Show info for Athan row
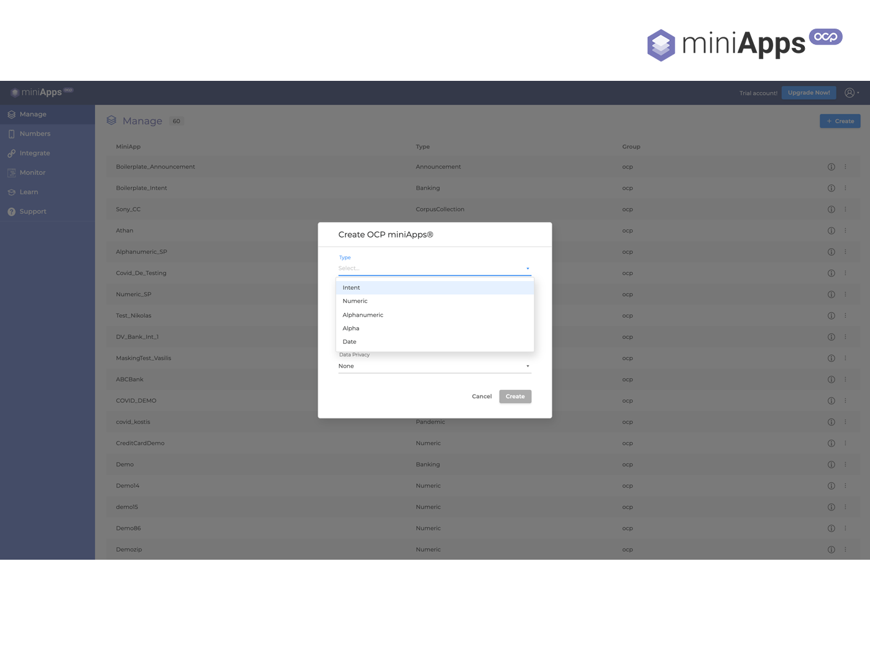 coord(831,231)
